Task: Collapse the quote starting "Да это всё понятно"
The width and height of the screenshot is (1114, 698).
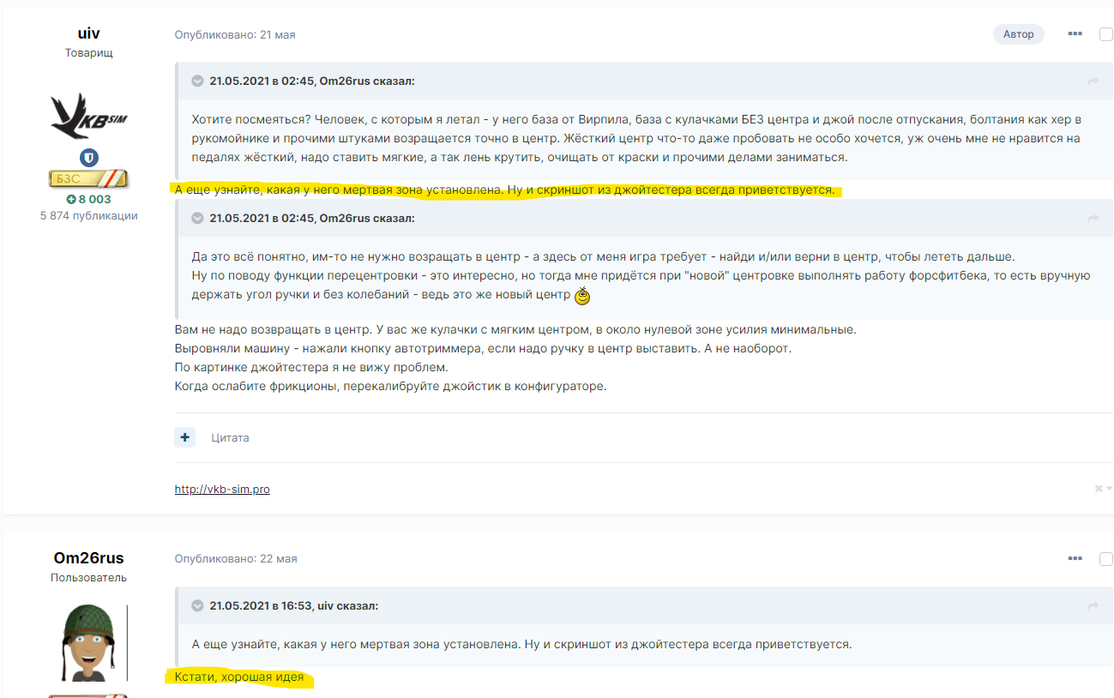Action: pyautogui.click(x=198, y=219)
